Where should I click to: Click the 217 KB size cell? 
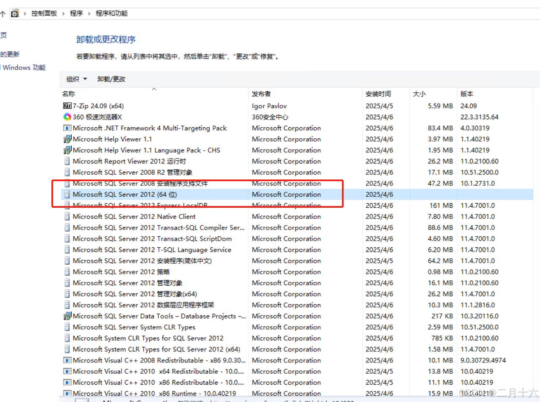click(442, 316)
